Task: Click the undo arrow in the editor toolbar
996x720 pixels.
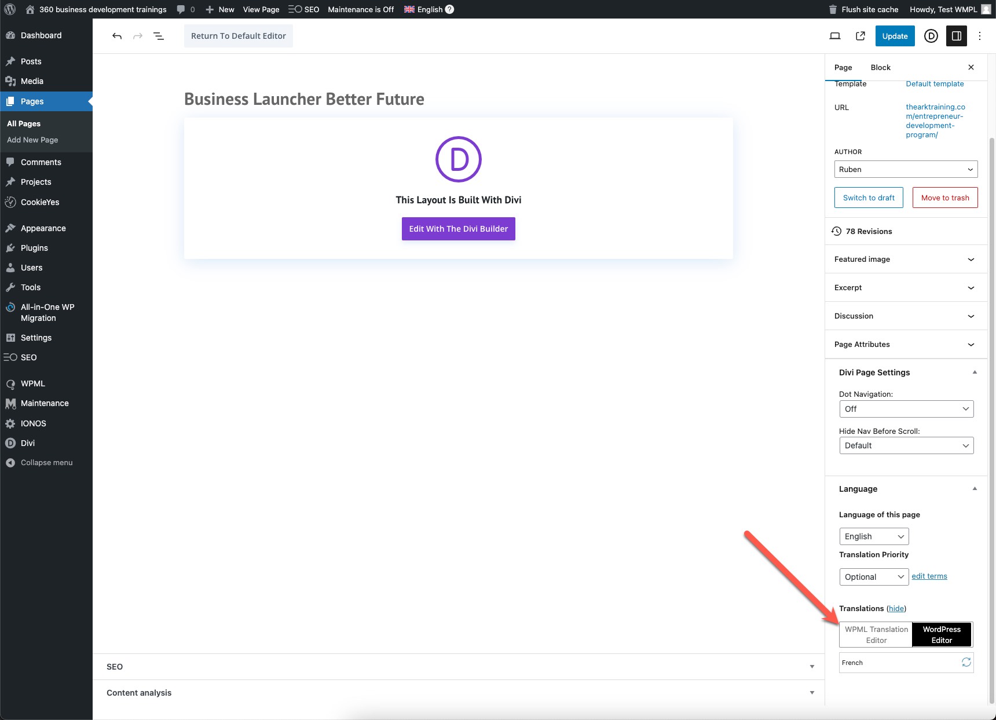Action: pos(117,36)
